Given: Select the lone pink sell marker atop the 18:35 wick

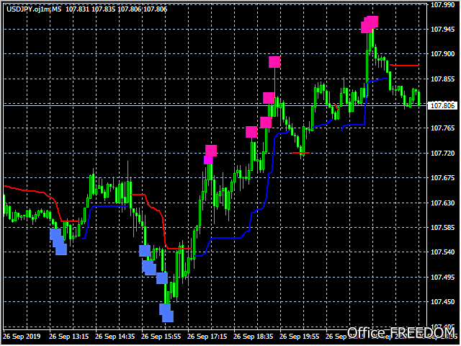Looking at the screenshot, I should click(274, 62).
